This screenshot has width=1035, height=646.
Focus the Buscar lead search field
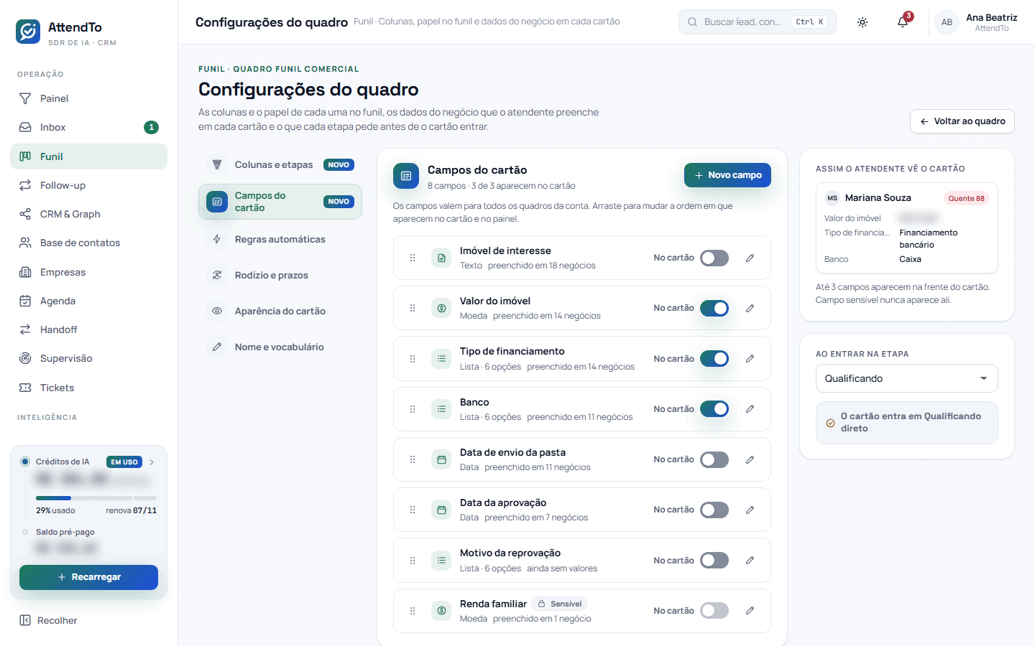[758, 22]
